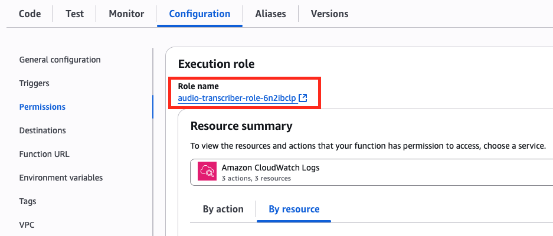Viewport: 553px width, 236px height.
Task: Expand the Amazon CloudWatch Logs service selector
Action: pyautogui.click(x=371, y=172)
